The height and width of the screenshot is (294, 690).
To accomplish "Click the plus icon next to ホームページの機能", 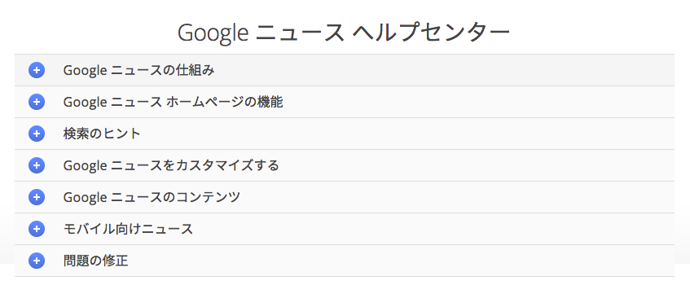I will [x=37, y=102].
